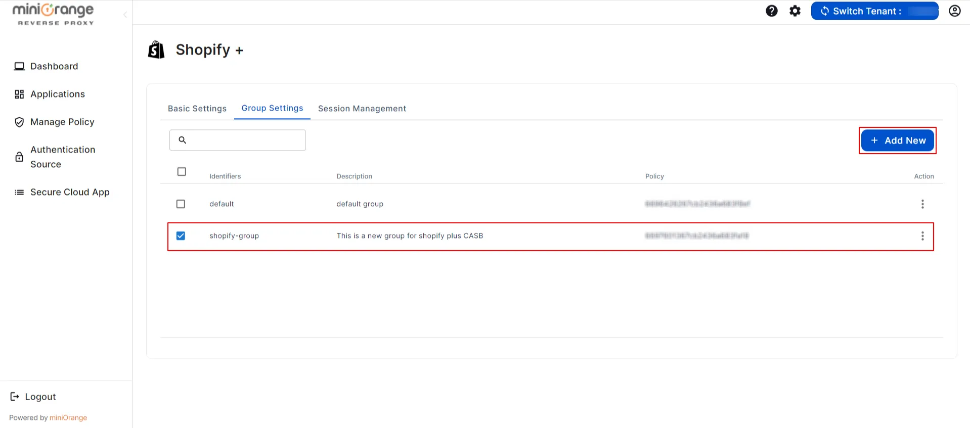
Task: Go to Manage Policy in the sidebar
Action: (x=54, y=122)
